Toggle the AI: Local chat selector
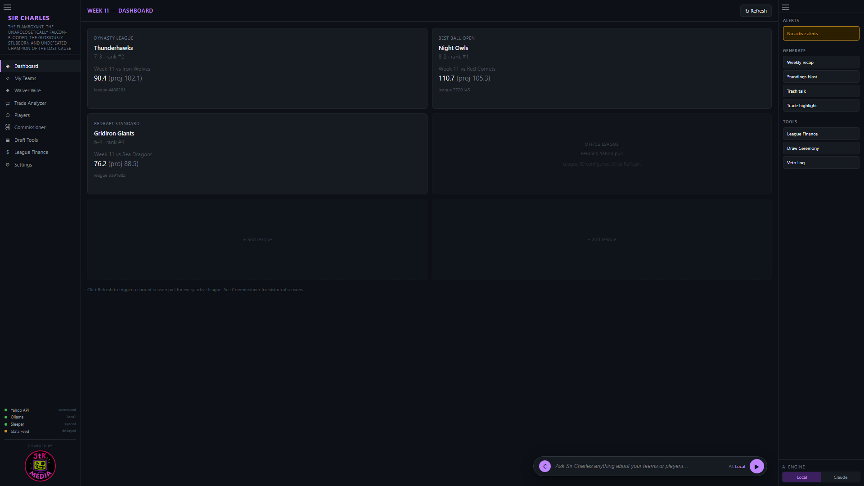The height and width of the screenshot is (486, 864). pyautogui.click(x=737, y=466)
